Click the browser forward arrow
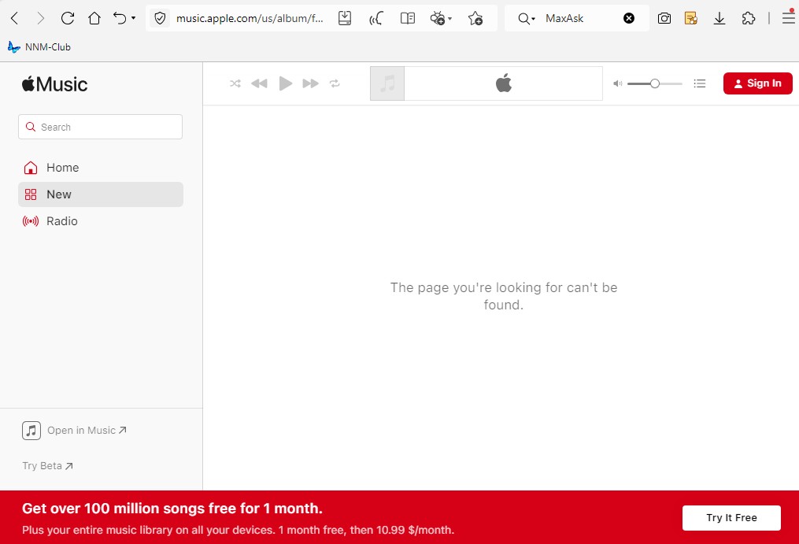The image size is (799, 544). click(x=41, y=18)
